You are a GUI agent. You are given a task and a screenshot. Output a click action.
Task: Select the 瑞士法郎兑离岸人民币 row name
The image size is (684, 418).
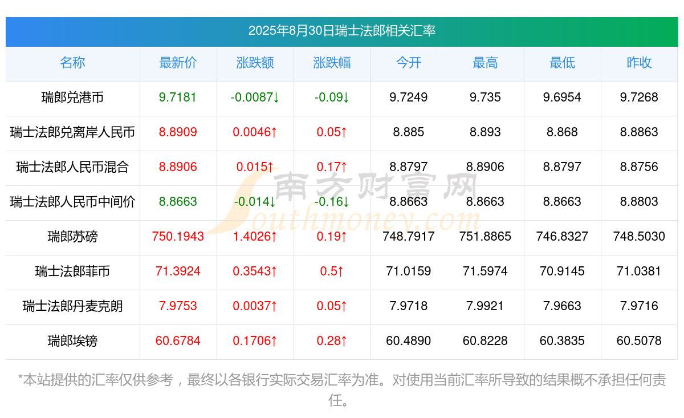[x=72, y=132]
